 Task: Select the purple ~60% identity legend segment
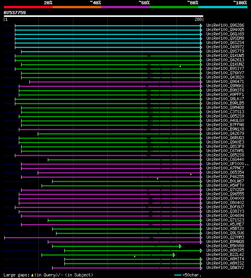click(x=125, y=7)
